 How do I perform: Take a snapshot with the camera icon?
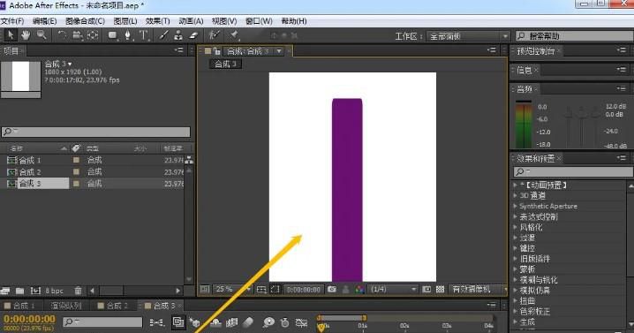coord(332,290)
